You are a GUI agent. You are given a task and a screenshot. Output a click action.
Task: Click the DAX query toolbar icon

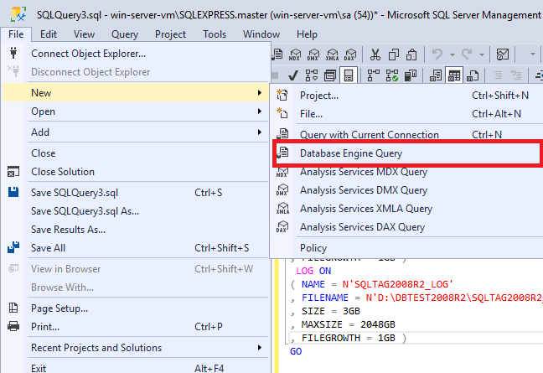(350, 54)
